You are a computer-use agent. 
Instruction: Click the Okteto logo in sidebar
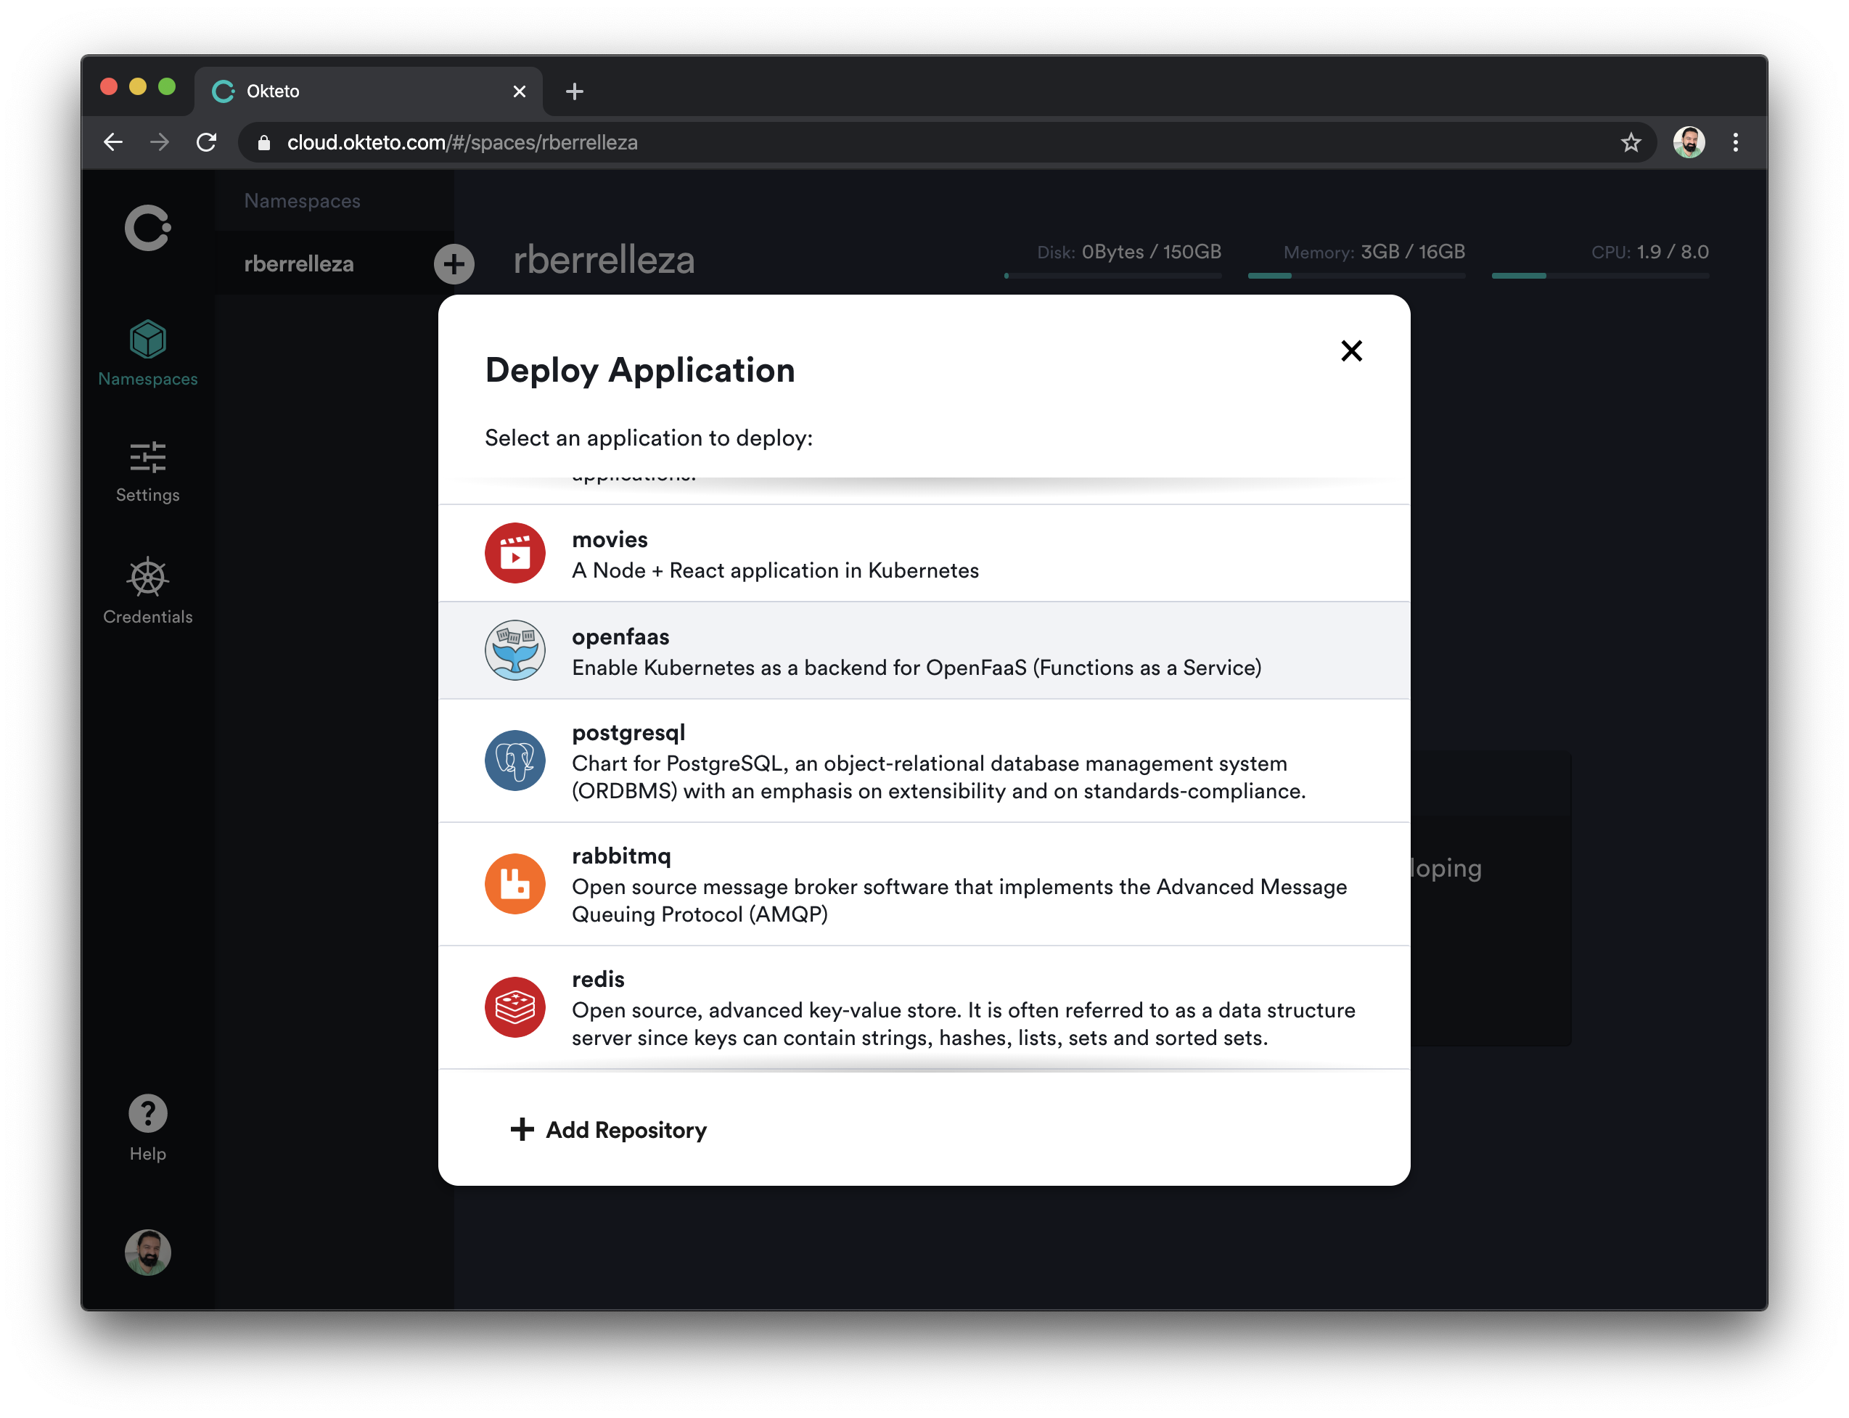(x=148, y=228)
